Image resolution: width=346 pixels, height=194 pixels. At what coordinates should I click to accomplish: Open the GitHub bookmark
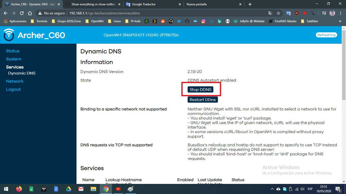tap(187, 21)
